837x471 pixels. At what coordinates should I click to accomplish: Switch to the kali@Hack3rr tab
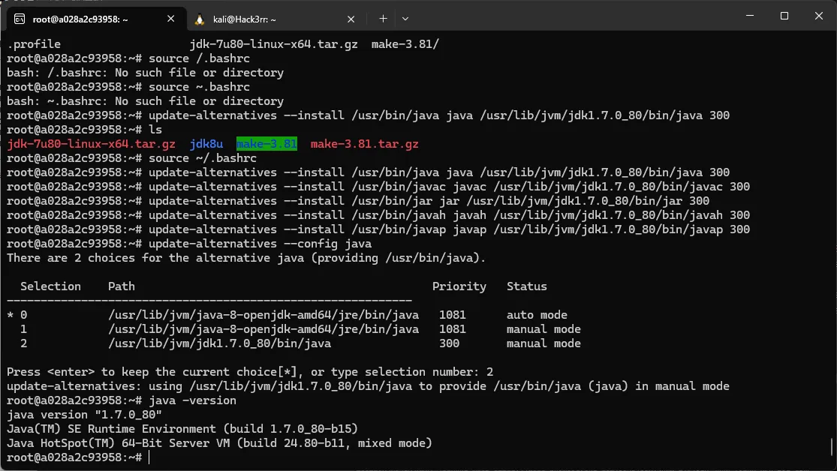point(275,19)
